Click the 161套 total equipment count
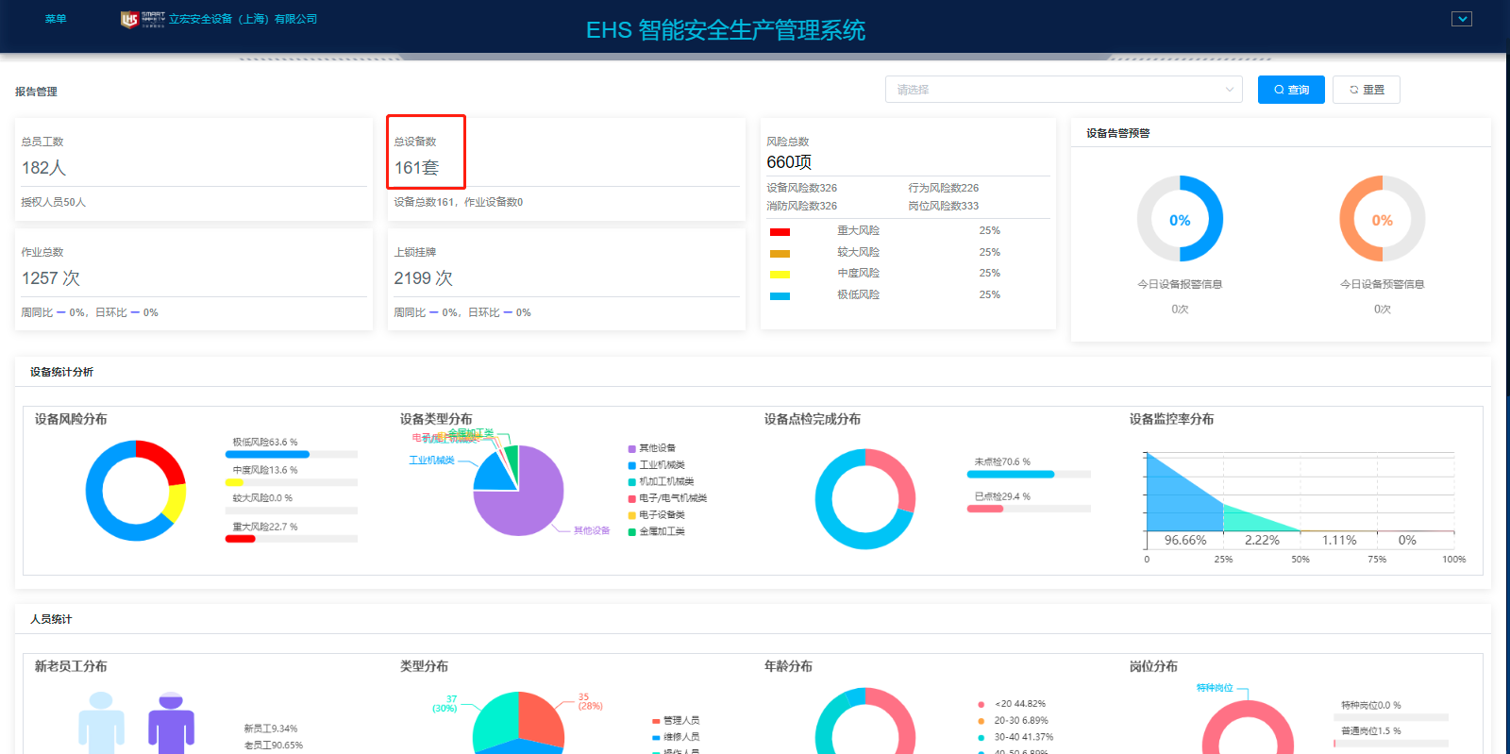Image resolution: width=1510 pixels, height=754 pixels. pos(416,168)
